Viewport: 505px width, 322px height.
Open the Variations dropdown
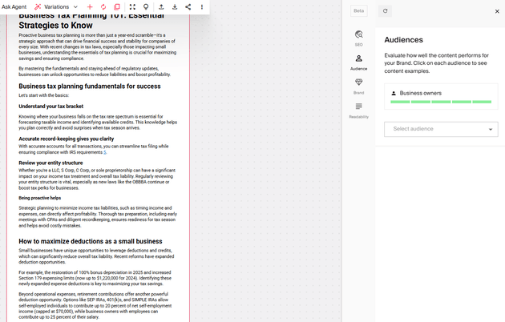point(55,6)
